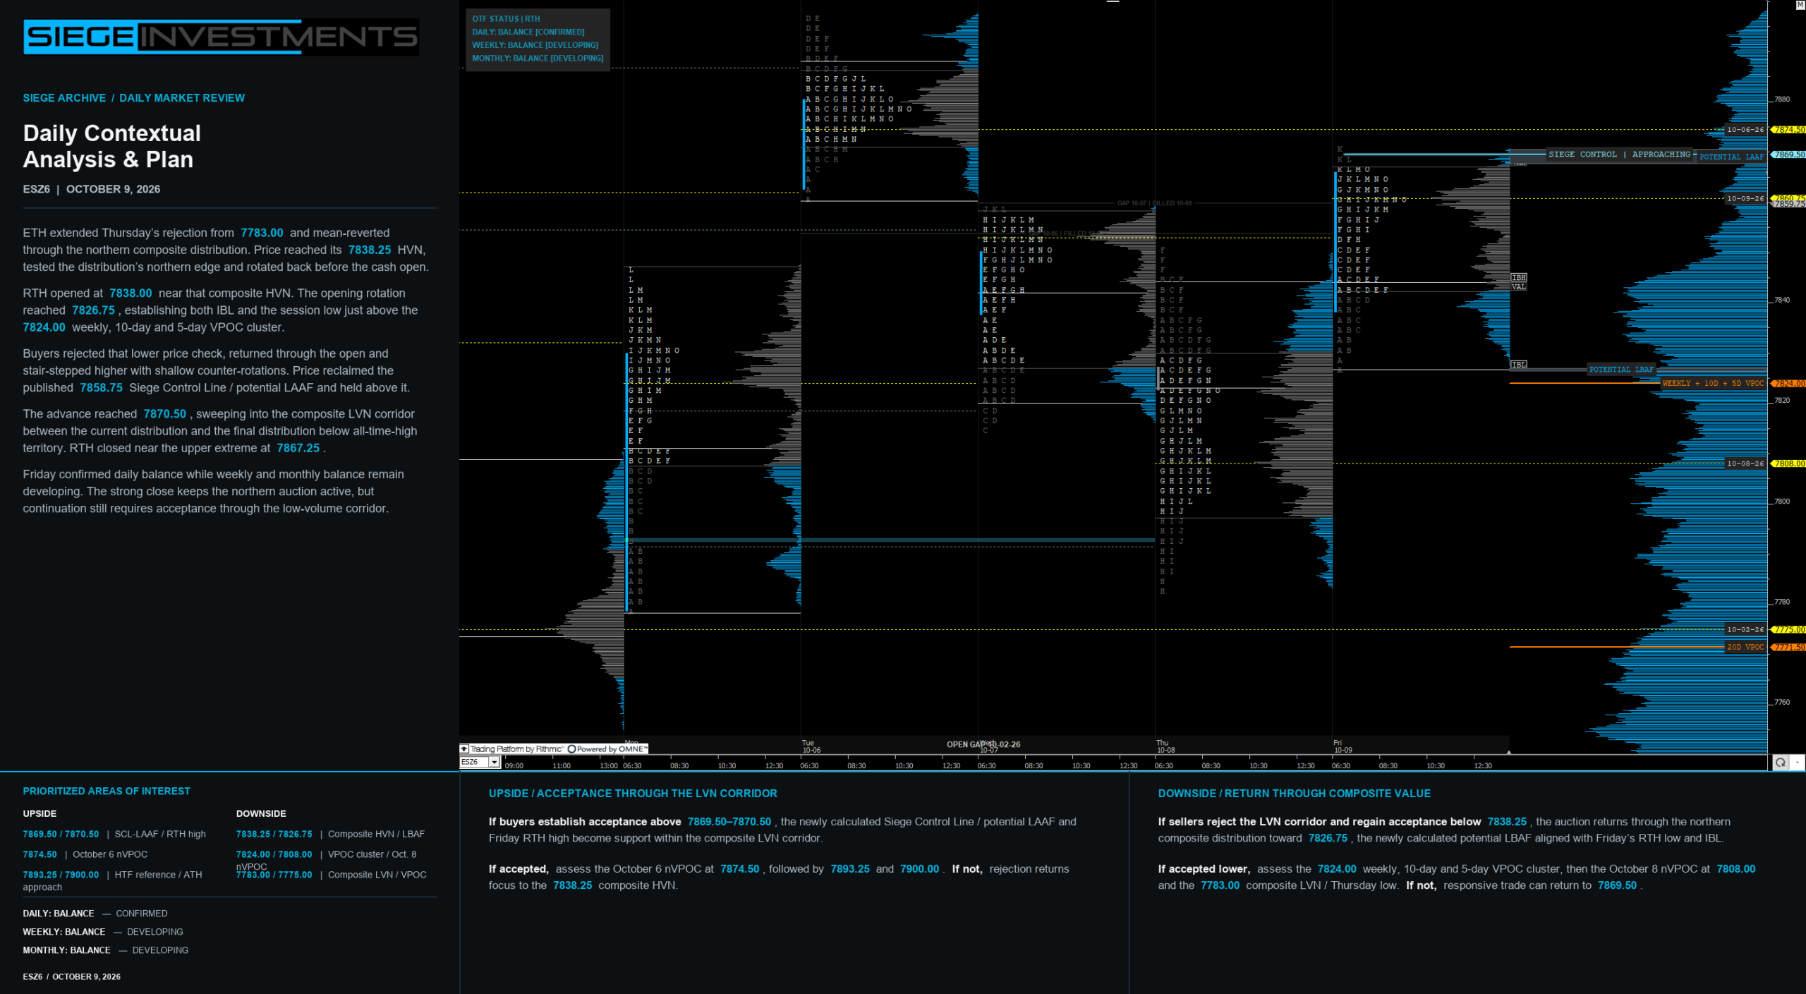Viewport: 1806px width, 994px height.
Task: Click orange 7771.50 tag on price axis
Action: pyautogui.click(x=1788, y=648)
